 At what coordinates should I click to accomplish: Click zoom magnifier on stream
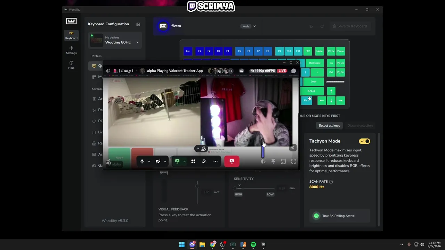click(293, 148)
